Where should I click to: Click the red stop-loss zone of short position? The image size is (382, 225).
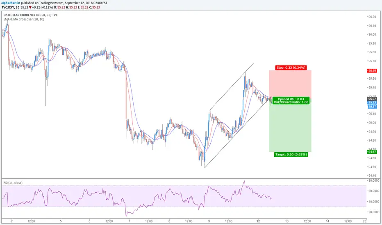pyautogui.click(x=290, y=84)
